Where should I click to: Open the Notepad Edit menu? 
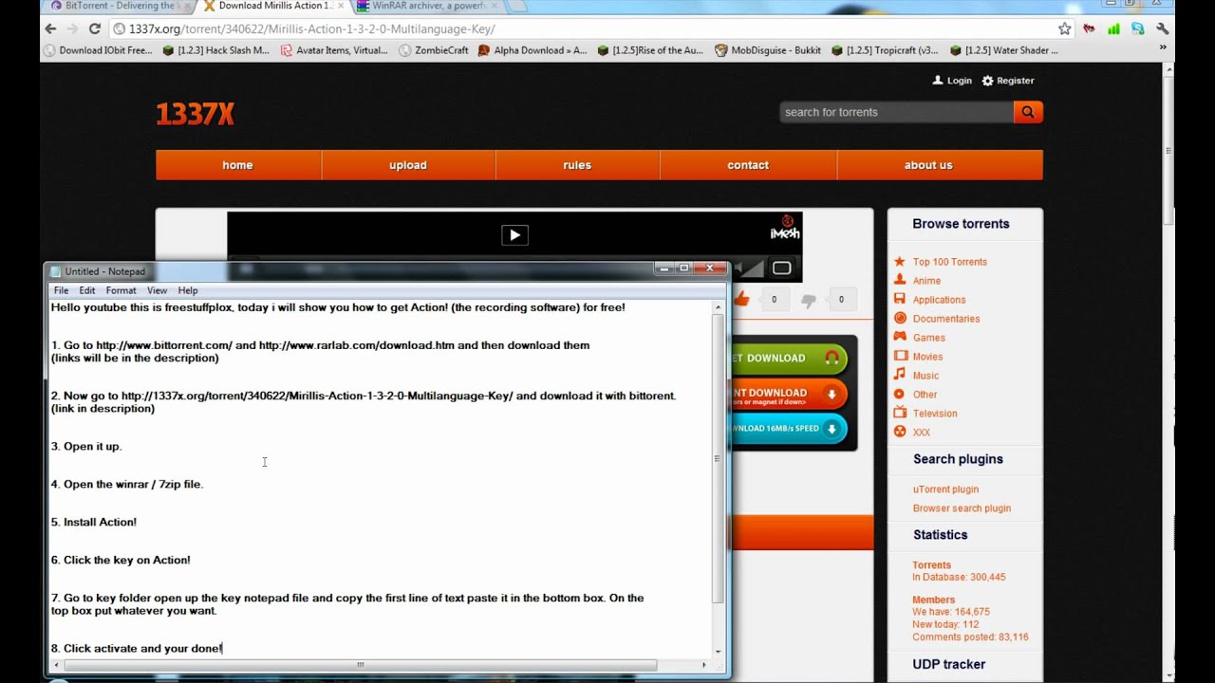[86, 290]
